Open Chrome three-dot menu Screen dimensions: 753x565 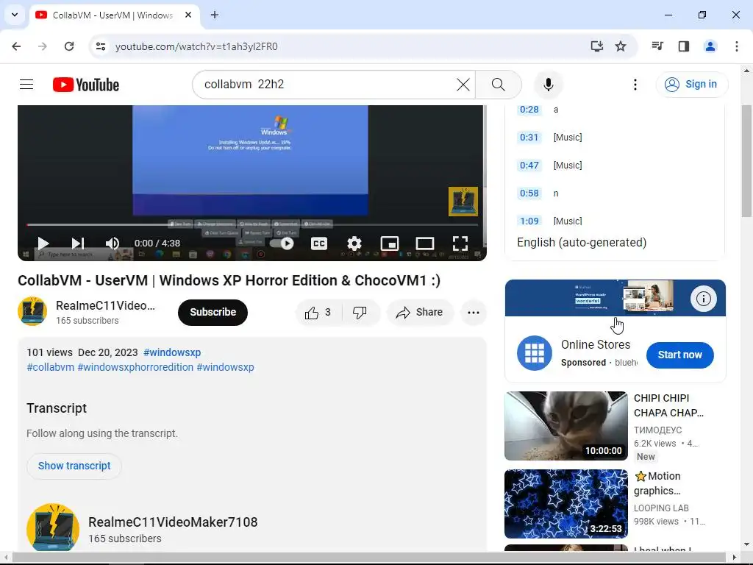[736, 46]
